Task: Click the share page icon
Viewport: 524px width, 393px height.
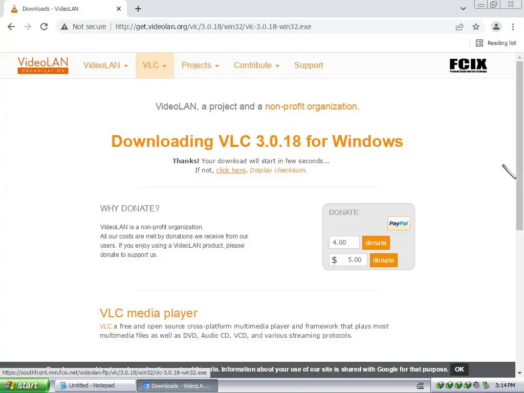Action: pyautogui.click(x=460, y=27)
